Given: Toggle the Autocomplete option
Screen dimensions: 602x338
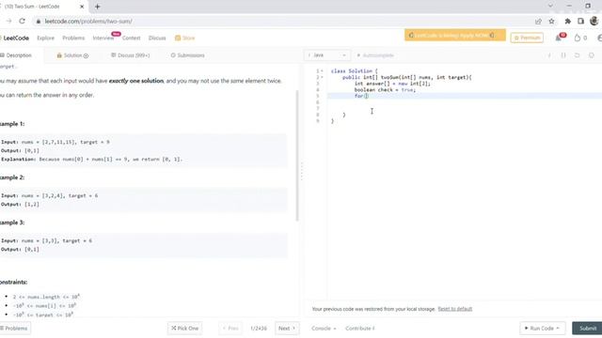Looking at the screenshot, I should 375,55.
